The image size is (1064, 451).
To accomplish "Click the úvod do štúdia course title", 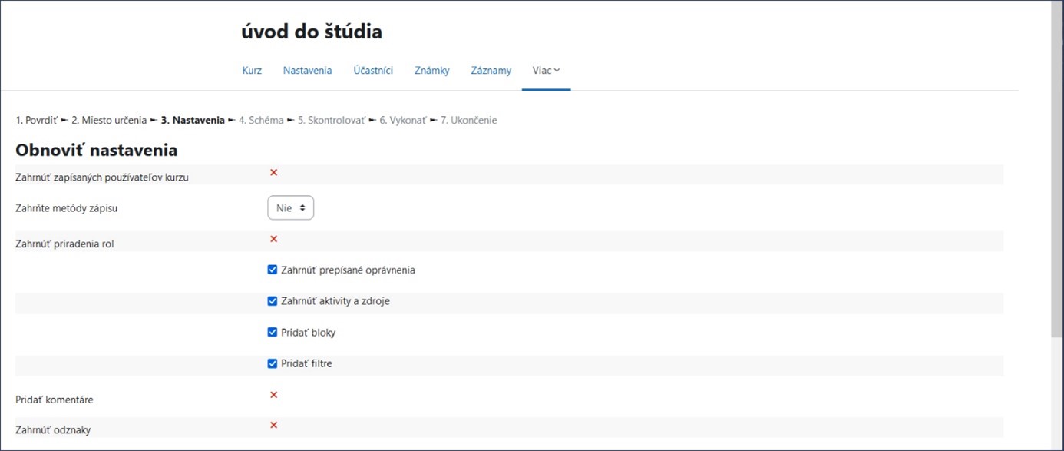I will click(x=311, y=32).
